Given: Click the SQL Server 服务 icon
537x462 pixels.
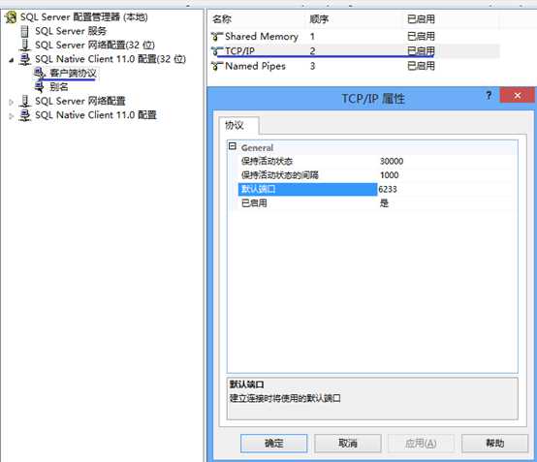Looking at the screenshot, I should coord(24,31).
